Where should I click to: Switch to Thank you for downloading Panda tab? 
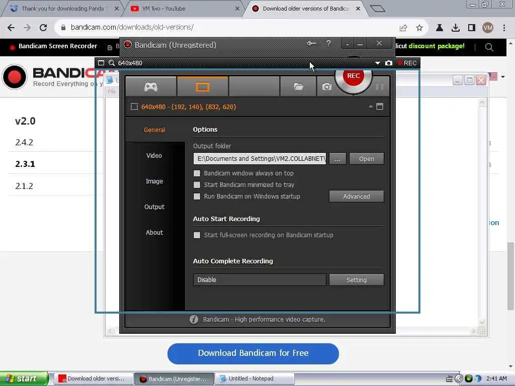point(62,9)
